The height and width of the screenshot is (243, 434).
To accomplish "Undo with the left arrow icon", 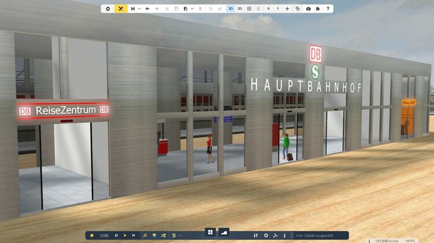I will (148, 9).
